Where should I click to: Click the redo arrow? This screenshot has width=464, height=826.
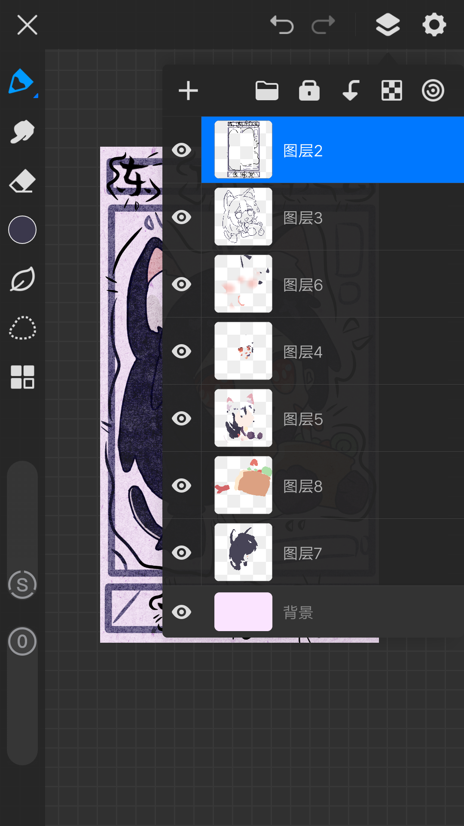coord(323,25)
